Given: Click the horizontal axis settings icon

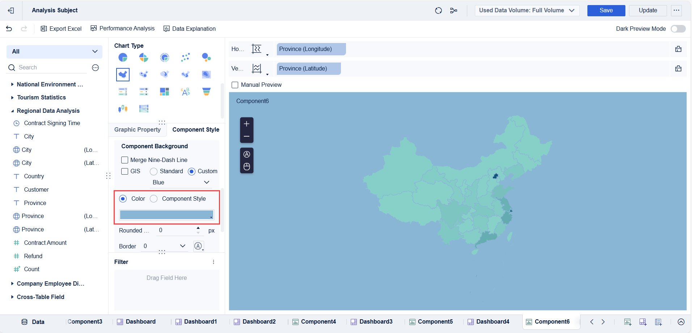Looking at the screenshot, I should [x=257, y=49].
